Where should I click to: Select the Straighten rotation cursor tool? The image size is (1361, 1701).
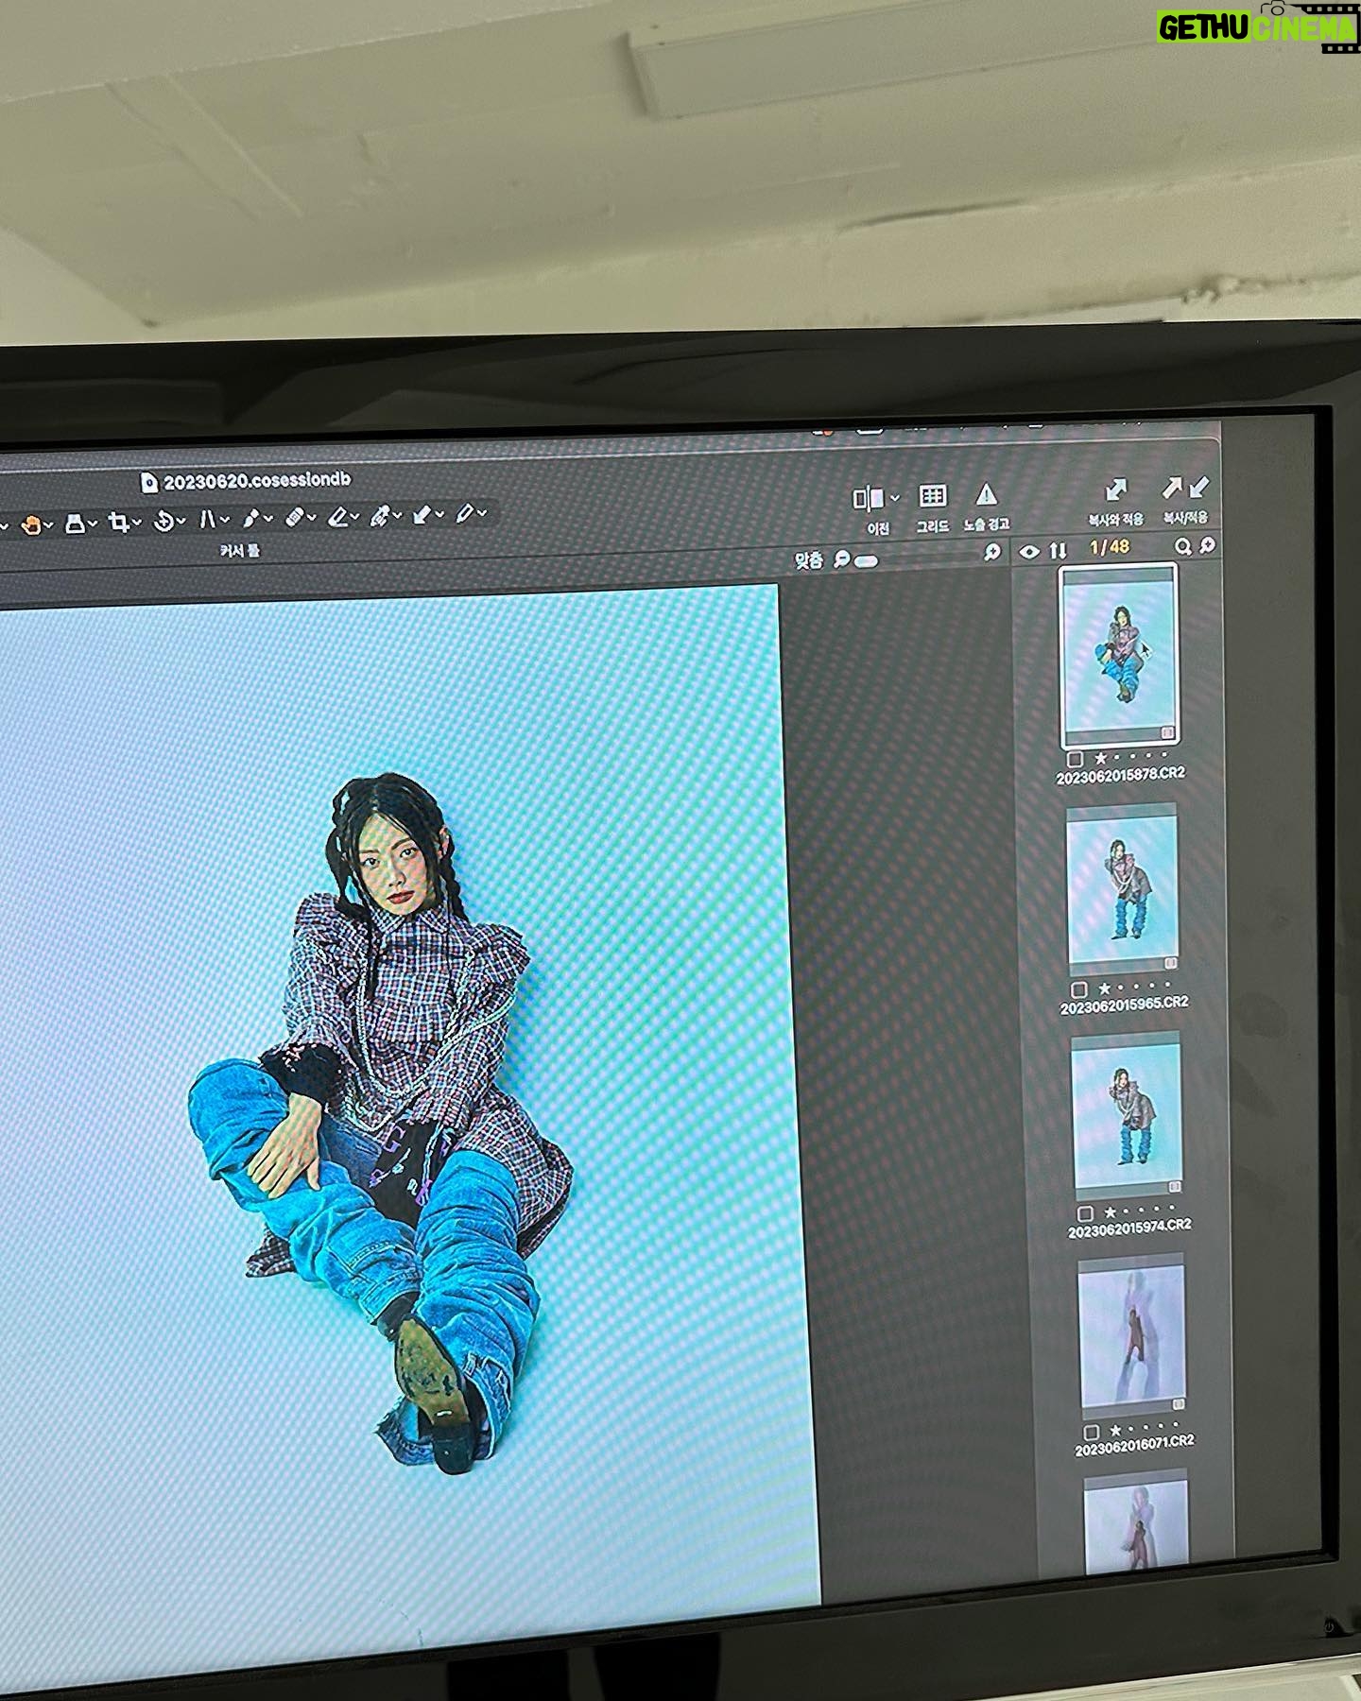click(x=164, y=521)
